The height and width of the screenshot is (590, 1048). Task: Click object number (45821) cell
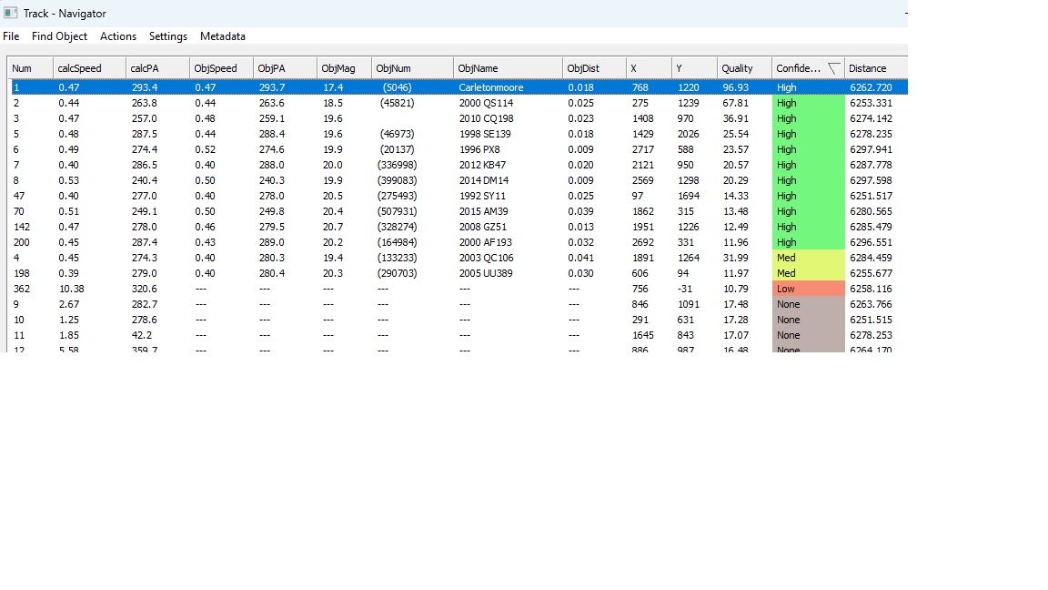[x=397, y=103]
